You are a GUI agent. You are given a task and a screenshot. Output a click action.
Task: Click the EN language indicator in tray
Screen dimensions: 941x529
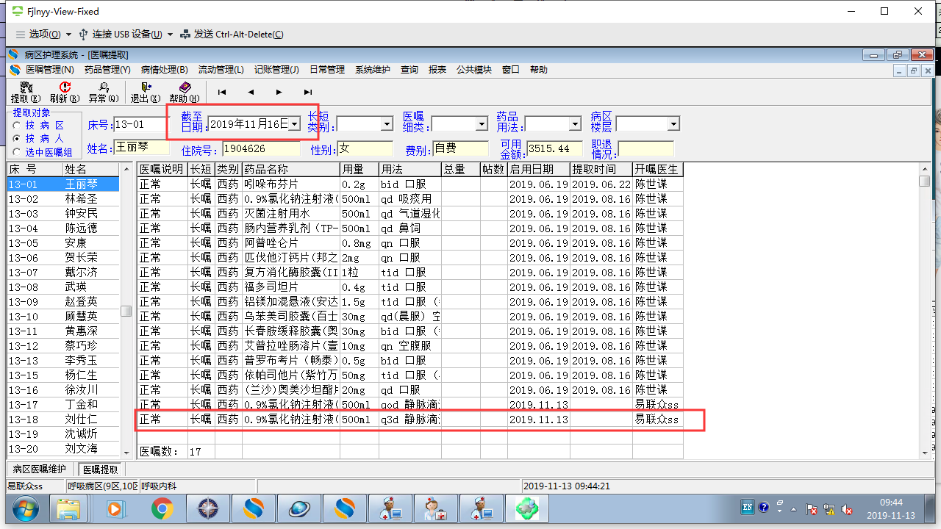(746, 508)
